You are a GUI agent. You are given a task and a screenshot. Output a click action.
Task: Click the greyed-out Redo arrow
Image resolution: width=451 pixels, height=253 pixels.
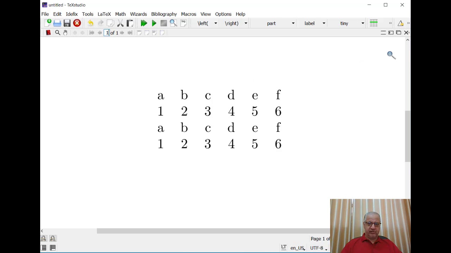[x=100, y=23]
